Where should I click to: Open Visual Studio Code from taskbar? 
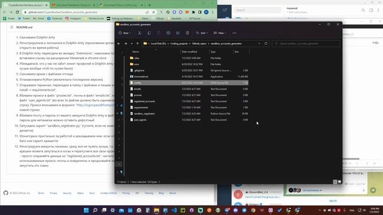(x=174, y=210)
